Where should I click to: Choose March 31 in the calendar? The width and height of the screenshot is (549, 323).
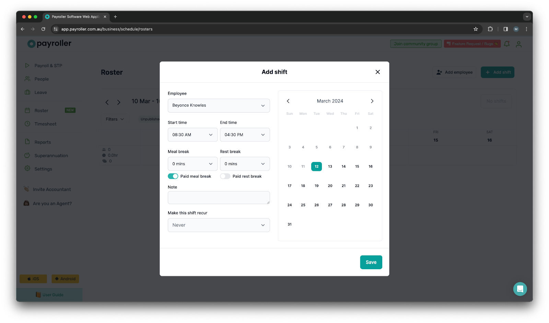(x=290, y=224)
